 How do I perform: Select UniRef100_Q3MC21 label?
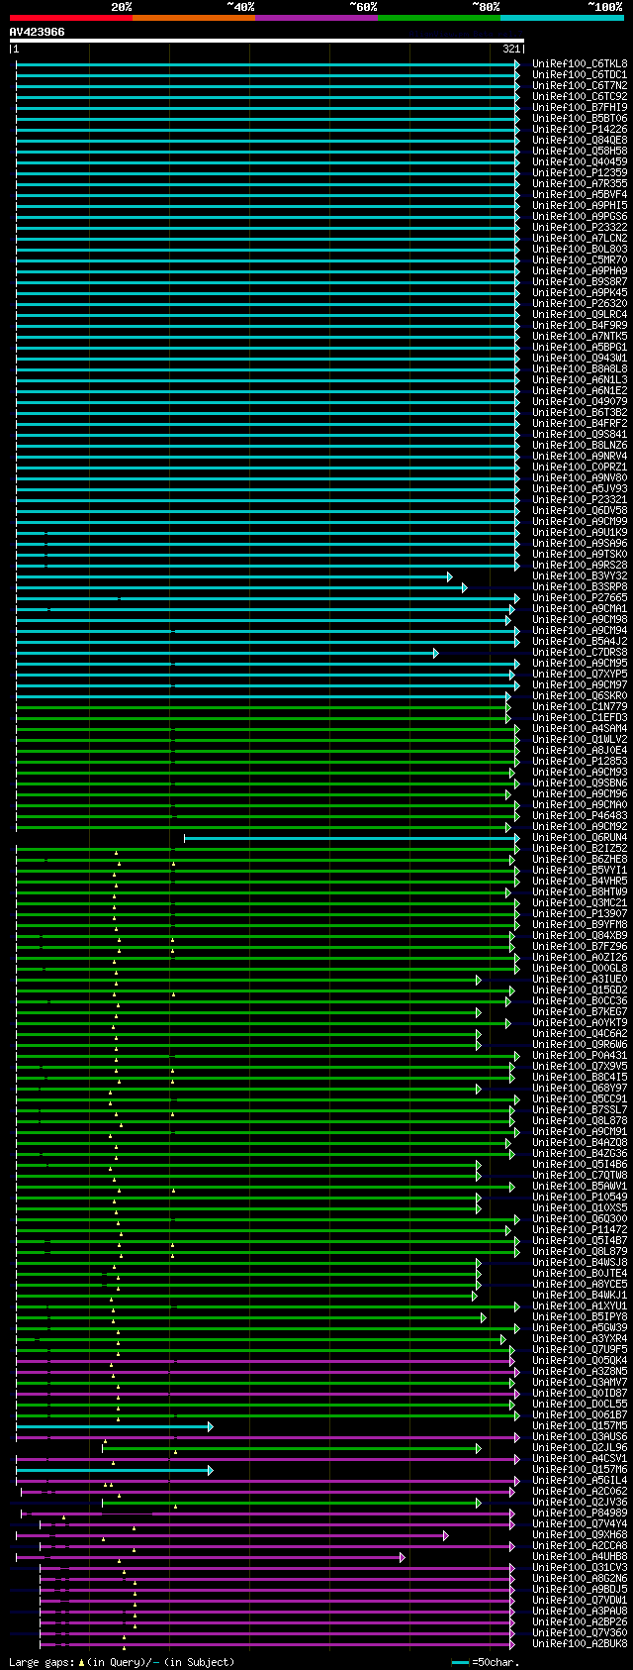pyautogui.click(x=580, y=902)
